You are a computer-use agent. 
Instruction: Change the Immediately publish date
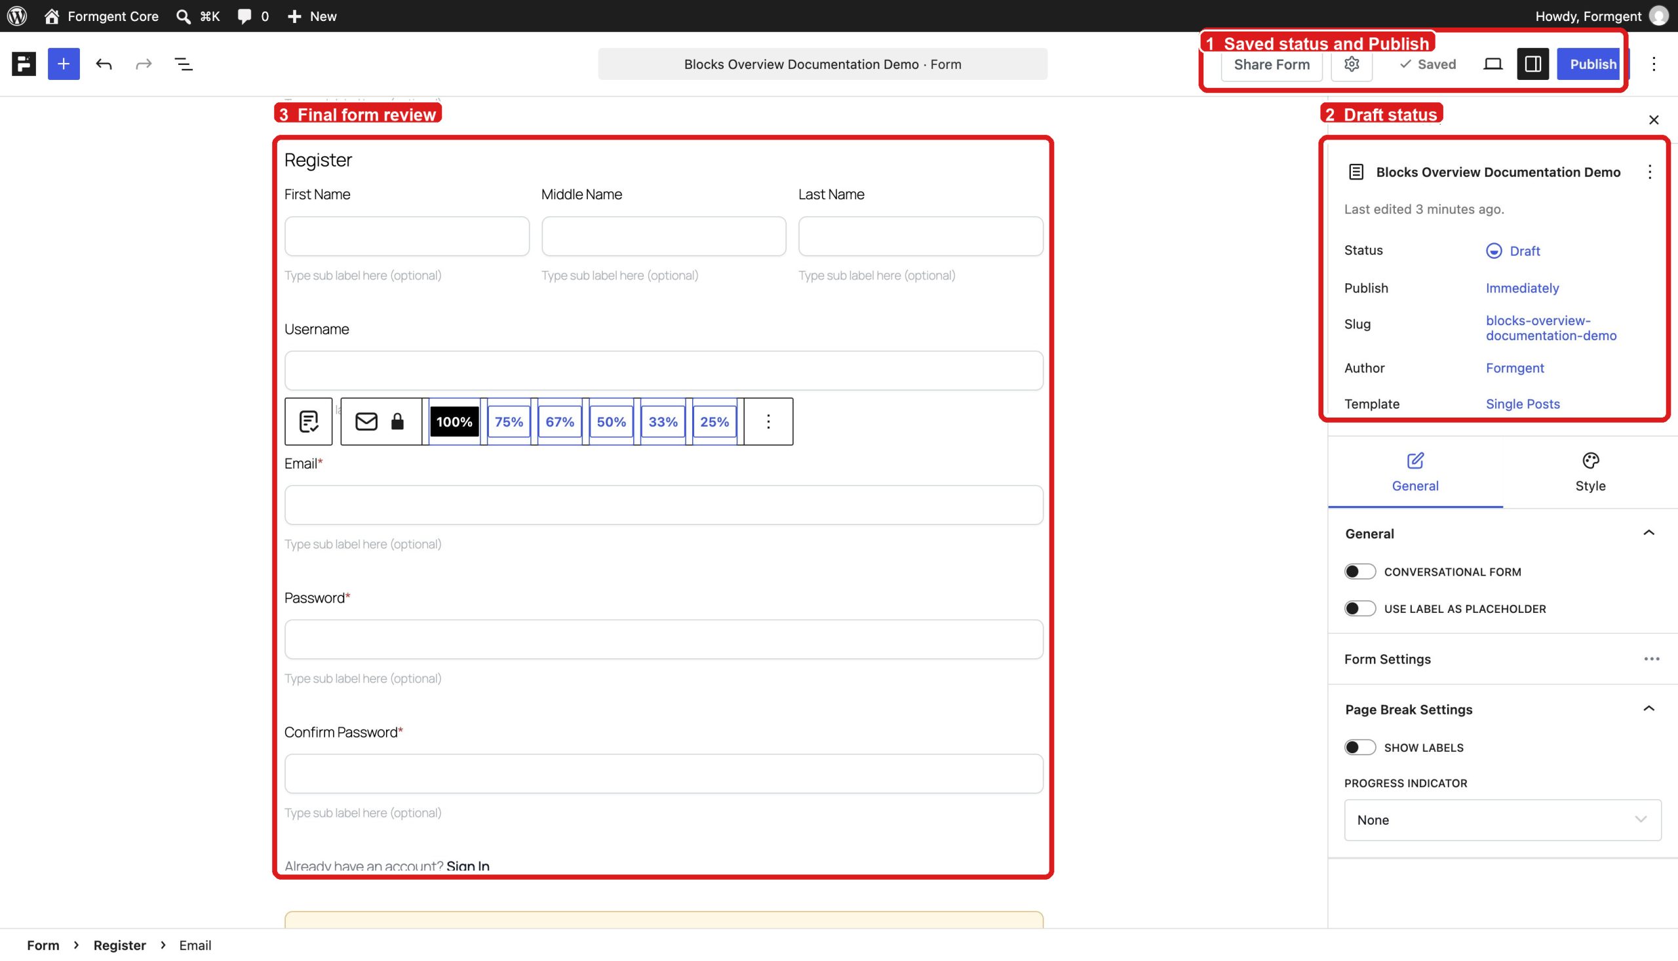[x=1522, y=288]
